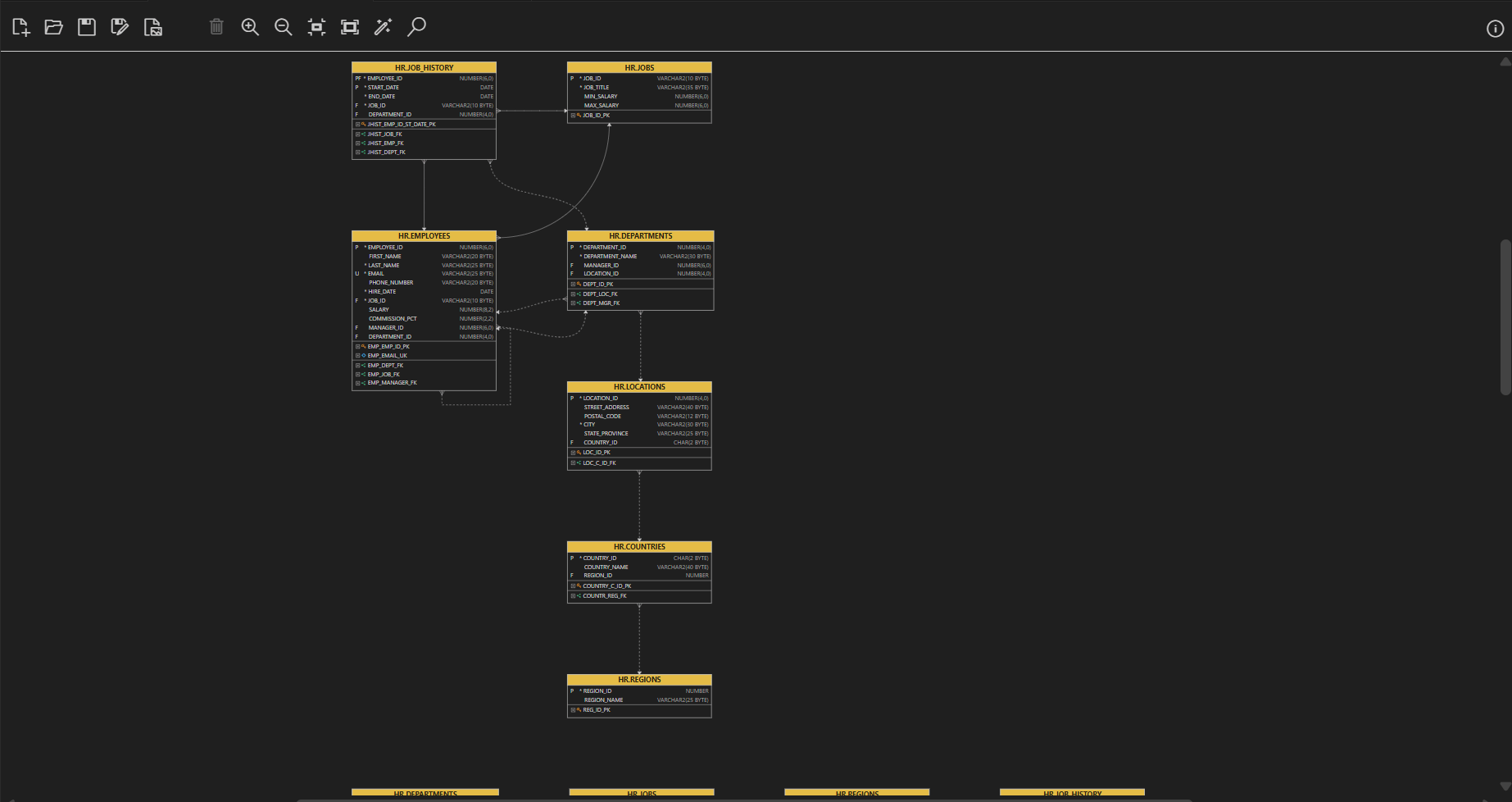The width and height of the screenshot is (1512, 802).
Task: Select the HR.COUNTRIES table header
Action: point(638,546)
